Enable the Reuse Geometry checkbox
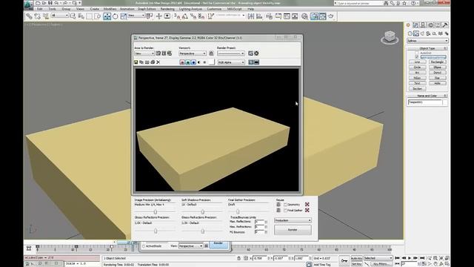Image resolution: width=474 pixels, height=267 pixels. [285, 205]
